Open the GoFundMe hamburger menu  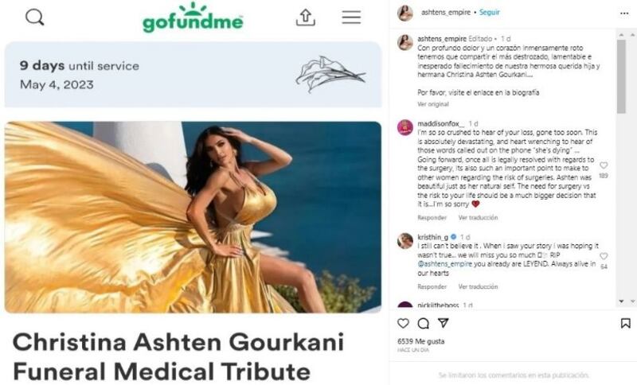click(x=351, y=17)
